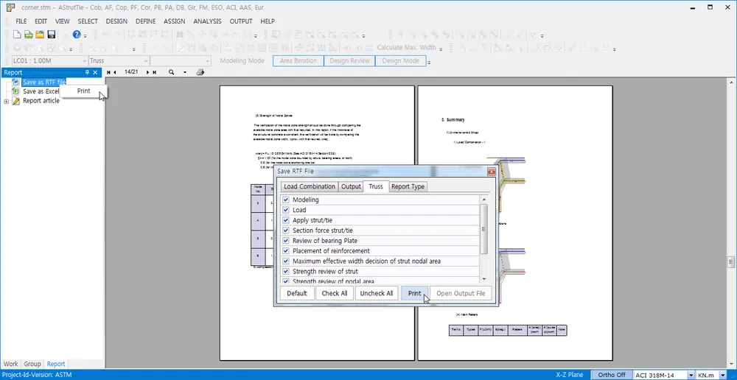This screenshot has height=380, width=737.
Task: Click the green Open file icon
Action: click(28, 35)
